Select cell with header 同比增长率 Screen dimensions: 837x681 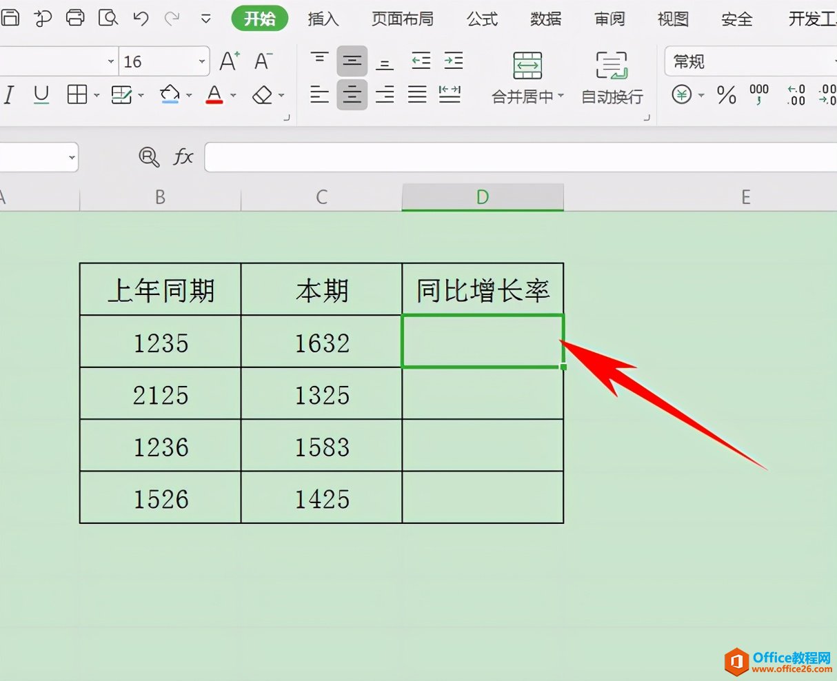[x=483, y=289]
